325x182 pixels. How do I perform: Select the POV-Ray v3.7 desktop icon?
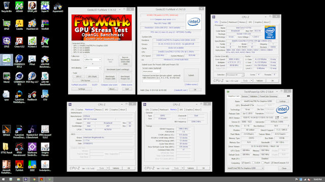(32, 78)
